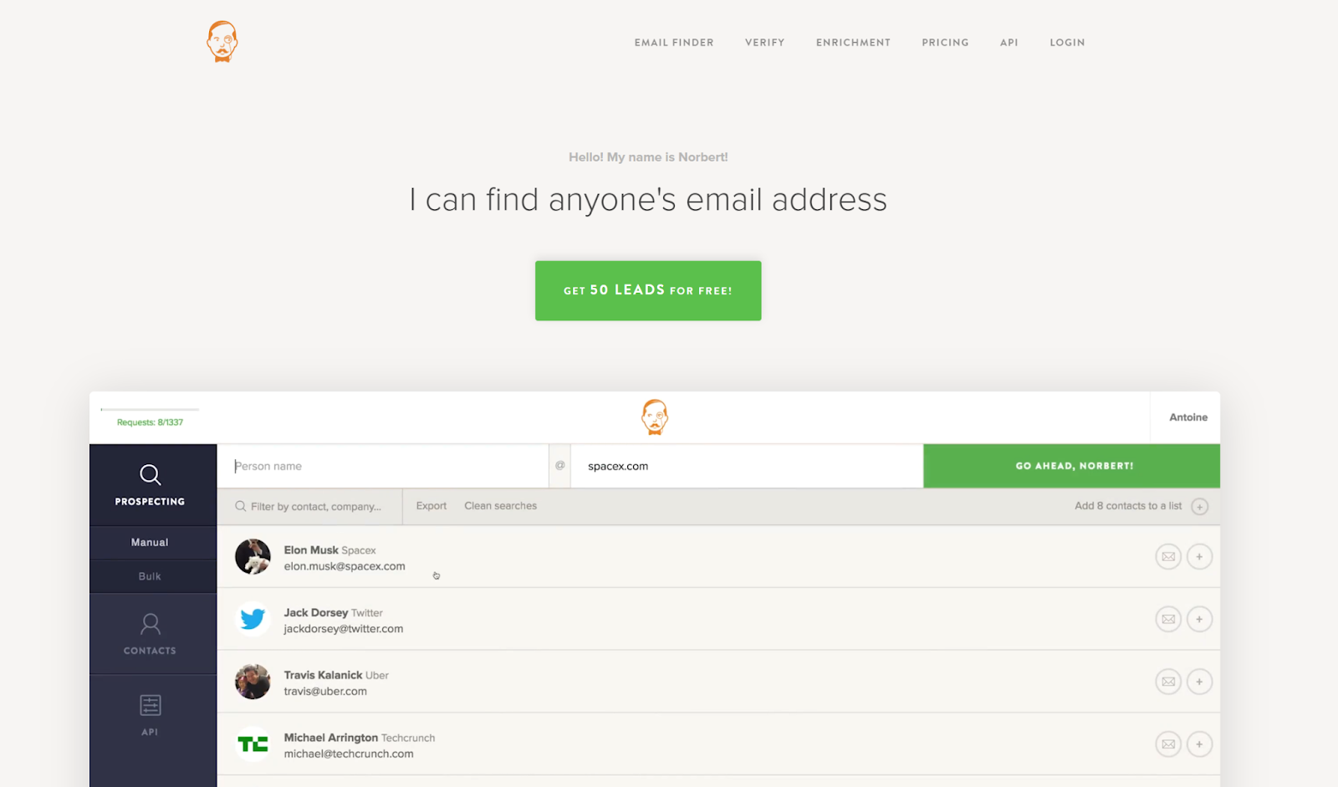Viewport: 1338px width, 787px height.
Task: Click the Norbert mascot logo in the header
Action: point(222,42)
